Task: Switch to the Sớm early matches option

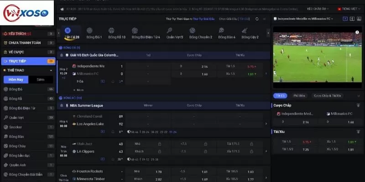Action: point(41,80)
